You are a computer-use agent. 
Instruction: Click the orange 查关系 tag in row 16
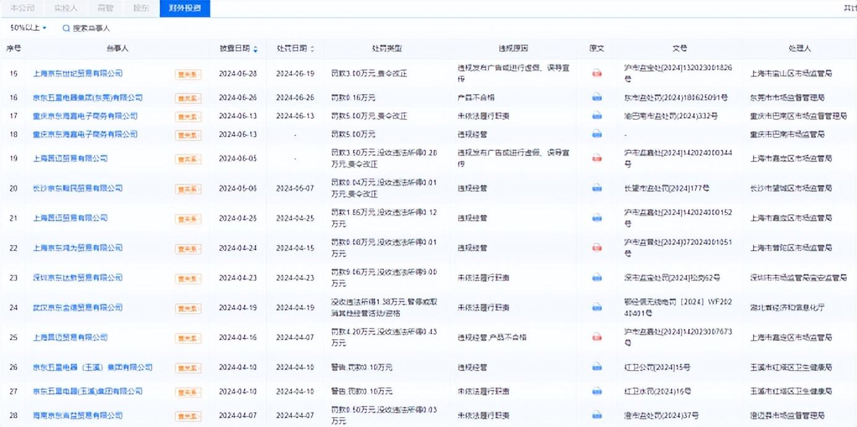tap(188, 98)
